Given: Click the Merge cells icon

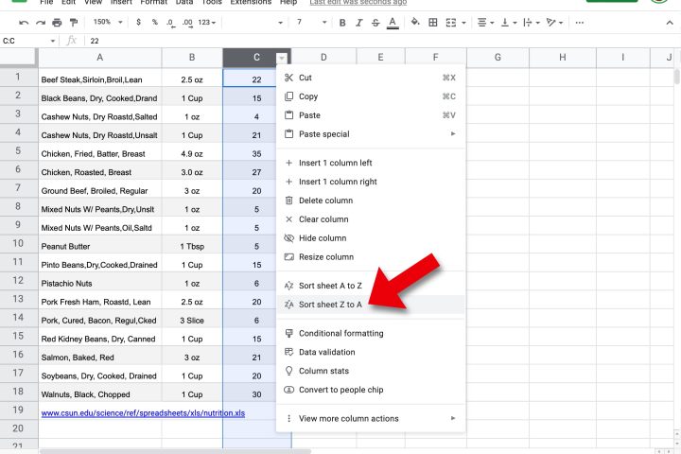Looking at the screenshot, I should point(451,23).
